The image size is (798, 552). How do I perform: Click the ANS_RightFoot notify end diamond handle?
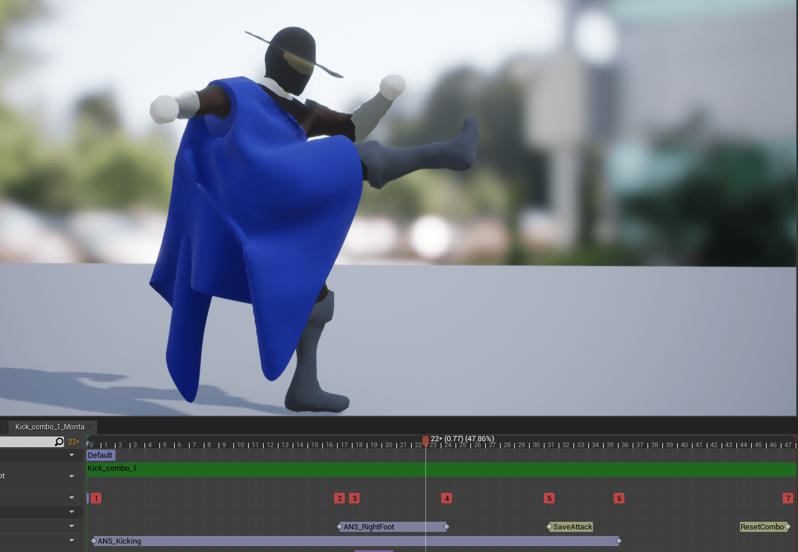[447, 527]
